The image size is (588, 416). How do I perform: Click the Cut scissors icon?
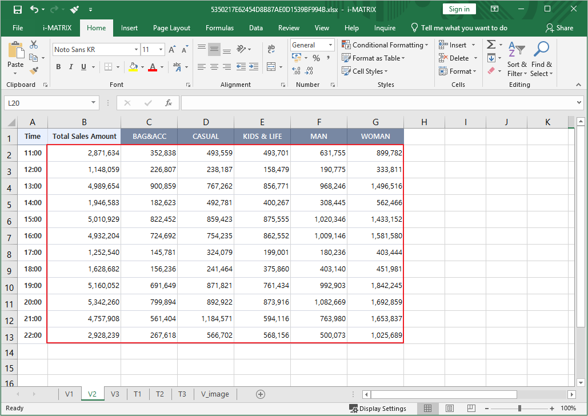34,45
